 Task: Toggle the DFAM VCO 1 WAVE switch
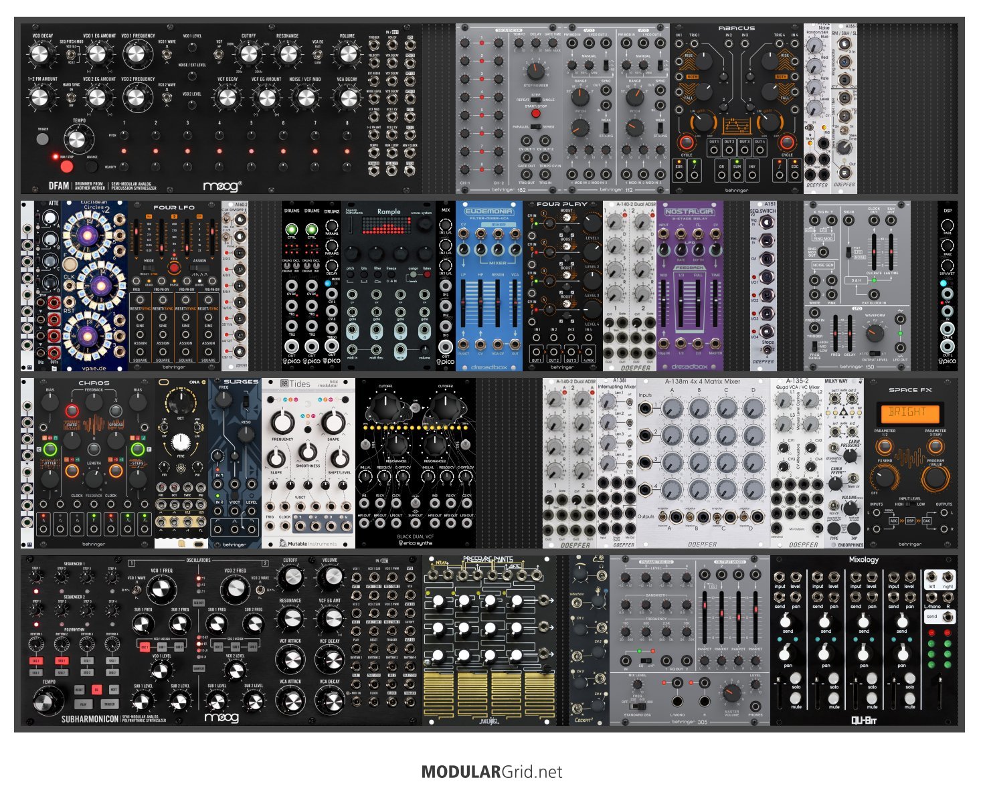click(x=166, y=54)
